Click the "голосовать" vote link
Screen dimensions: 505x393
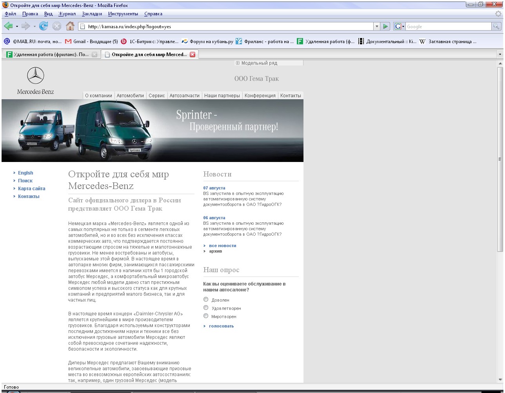221,326
